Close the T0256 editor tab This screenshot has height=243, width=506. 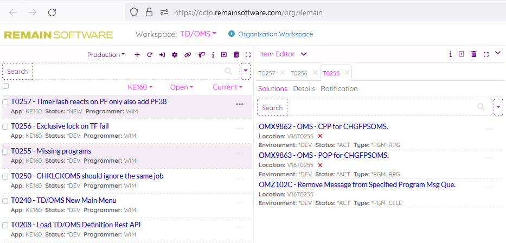[x=315, y=73]
